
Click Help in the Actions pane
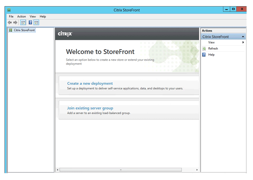[211, 55]
